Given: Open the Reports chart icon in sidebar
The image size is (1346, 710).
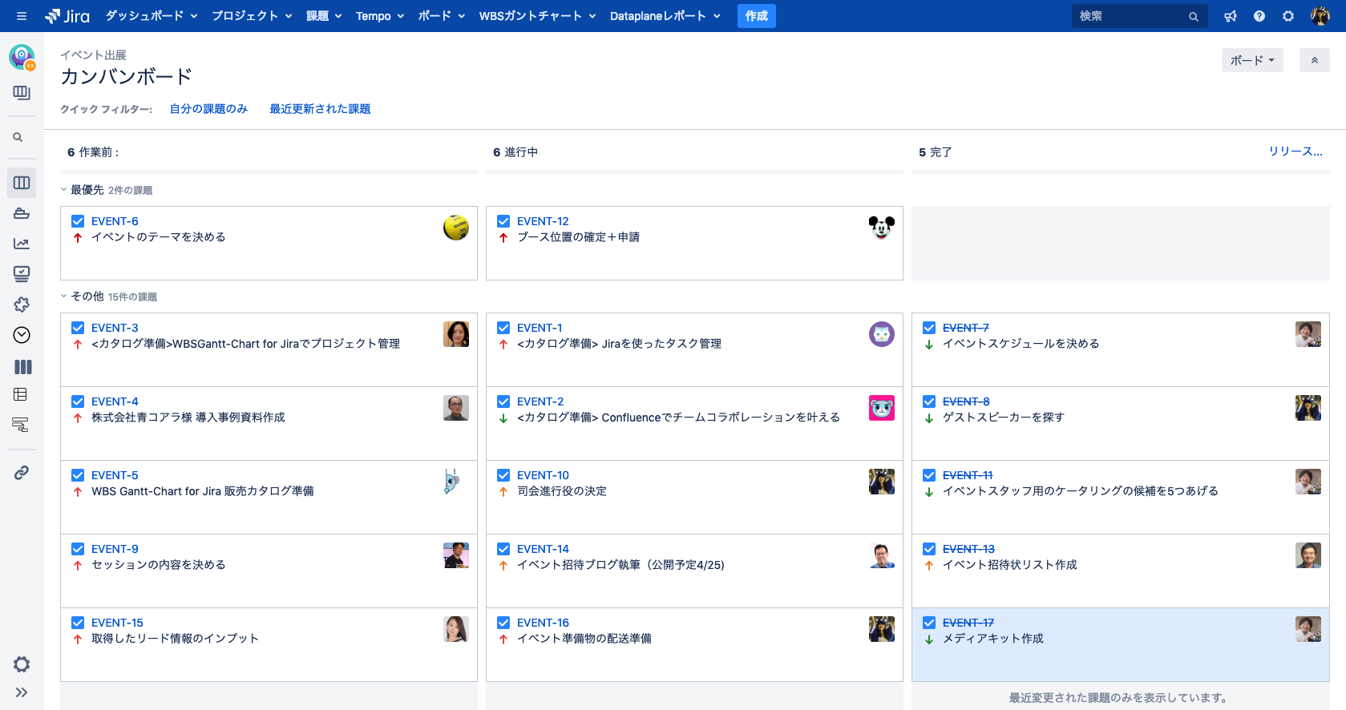Looking at the screenshot, I should [22, 244].
